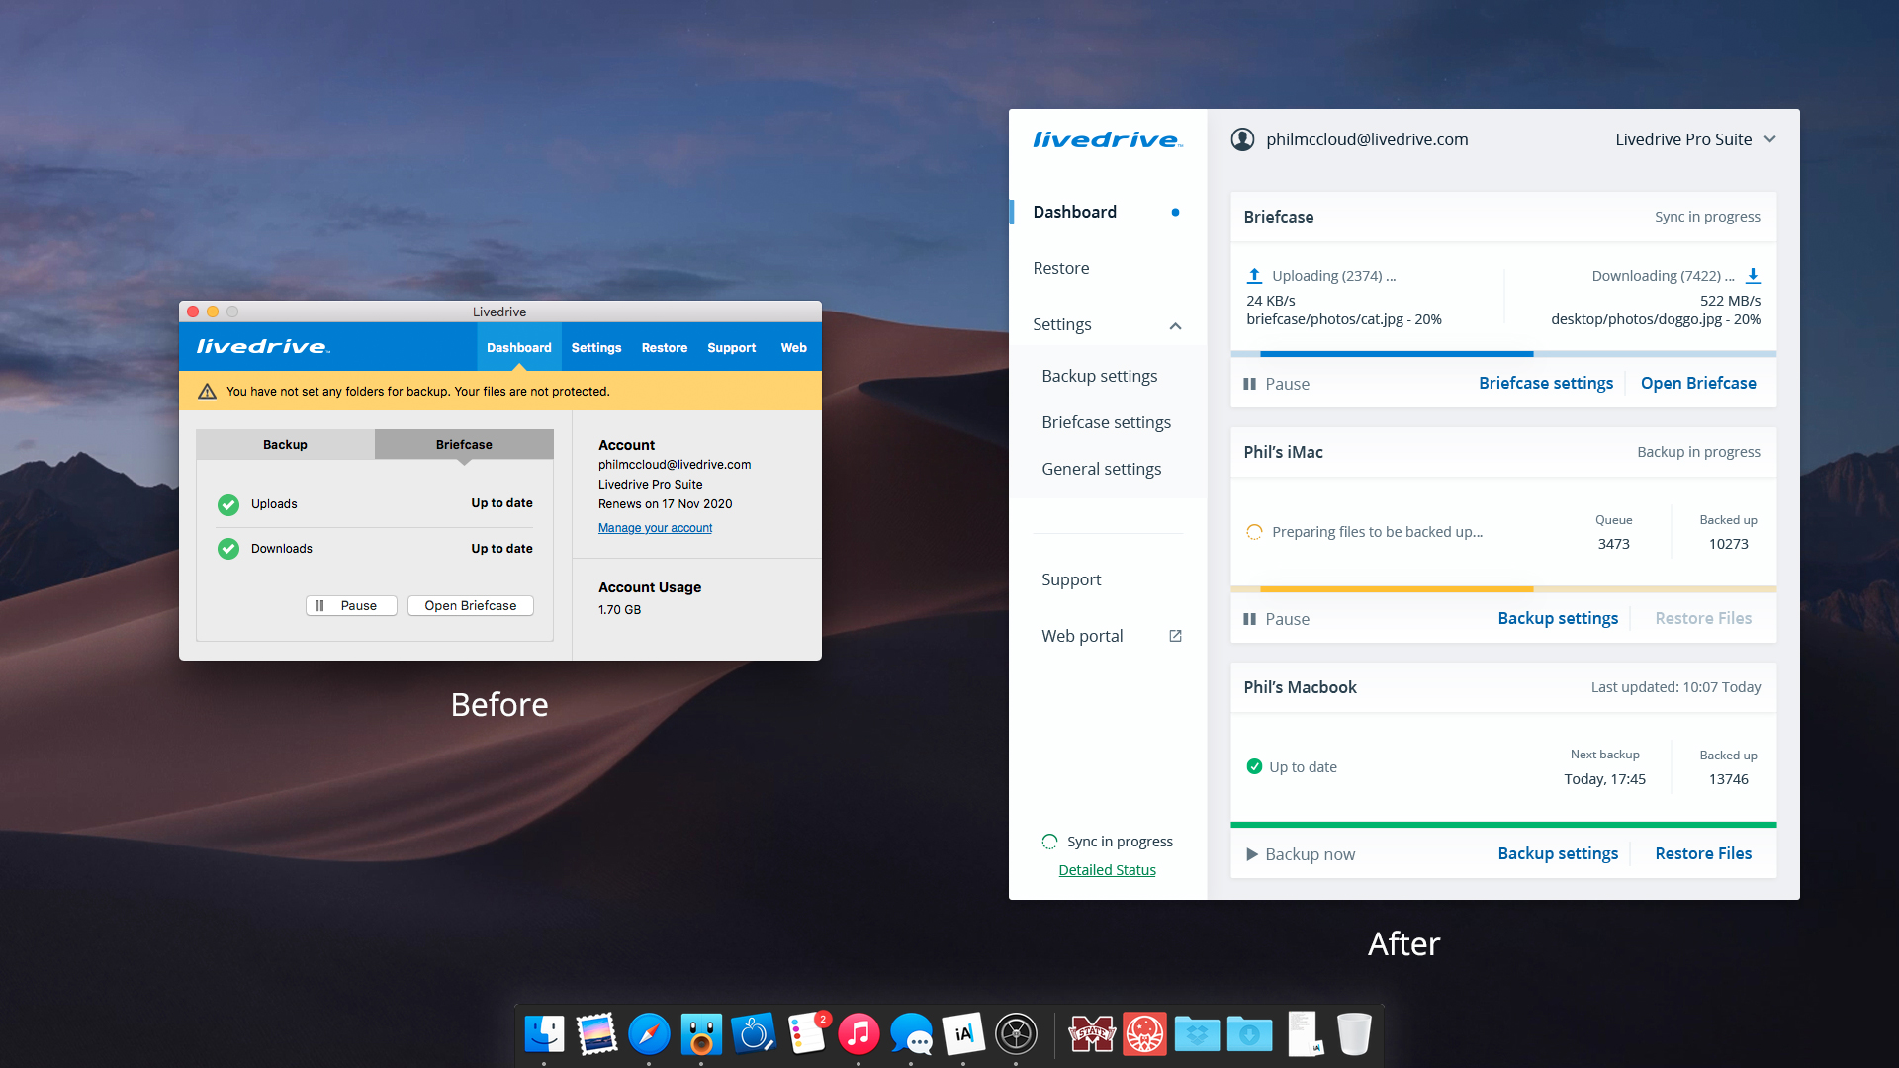The width and height of the screenshot is (1899, 1068).
Task: Click the green check beside Downloads in old window
Action: pos(228,549)
